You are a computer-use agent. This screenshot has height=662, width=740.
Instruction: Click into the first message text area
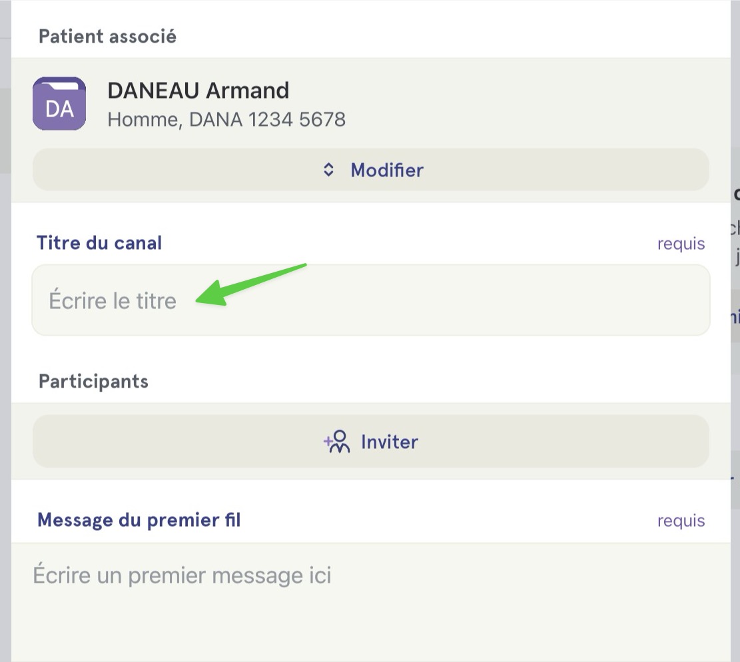pos(371,602)
